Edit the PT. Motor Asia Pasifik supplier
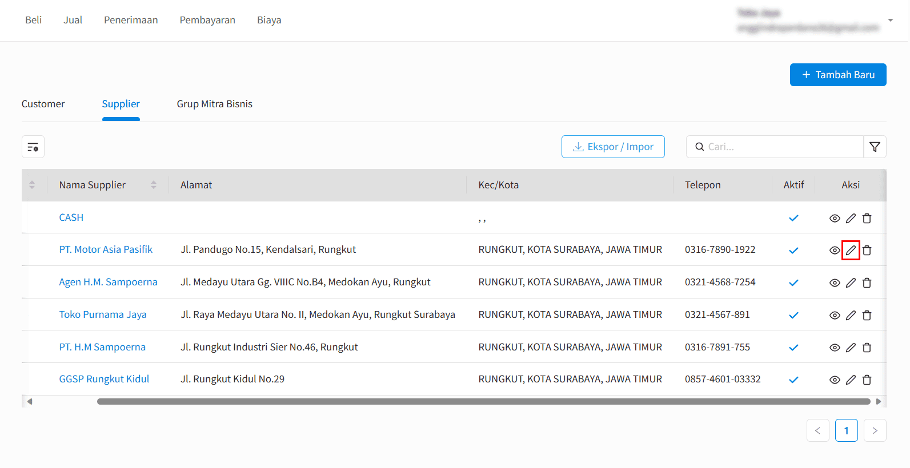910x468 pixels. tap(851, 250)
